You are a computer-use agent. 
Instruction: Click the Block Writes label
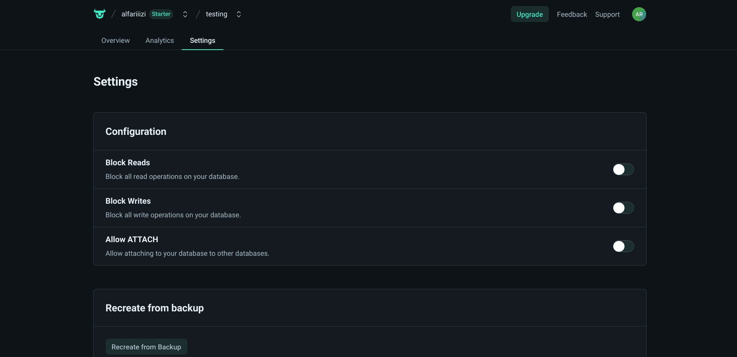(x=128, y=201)
